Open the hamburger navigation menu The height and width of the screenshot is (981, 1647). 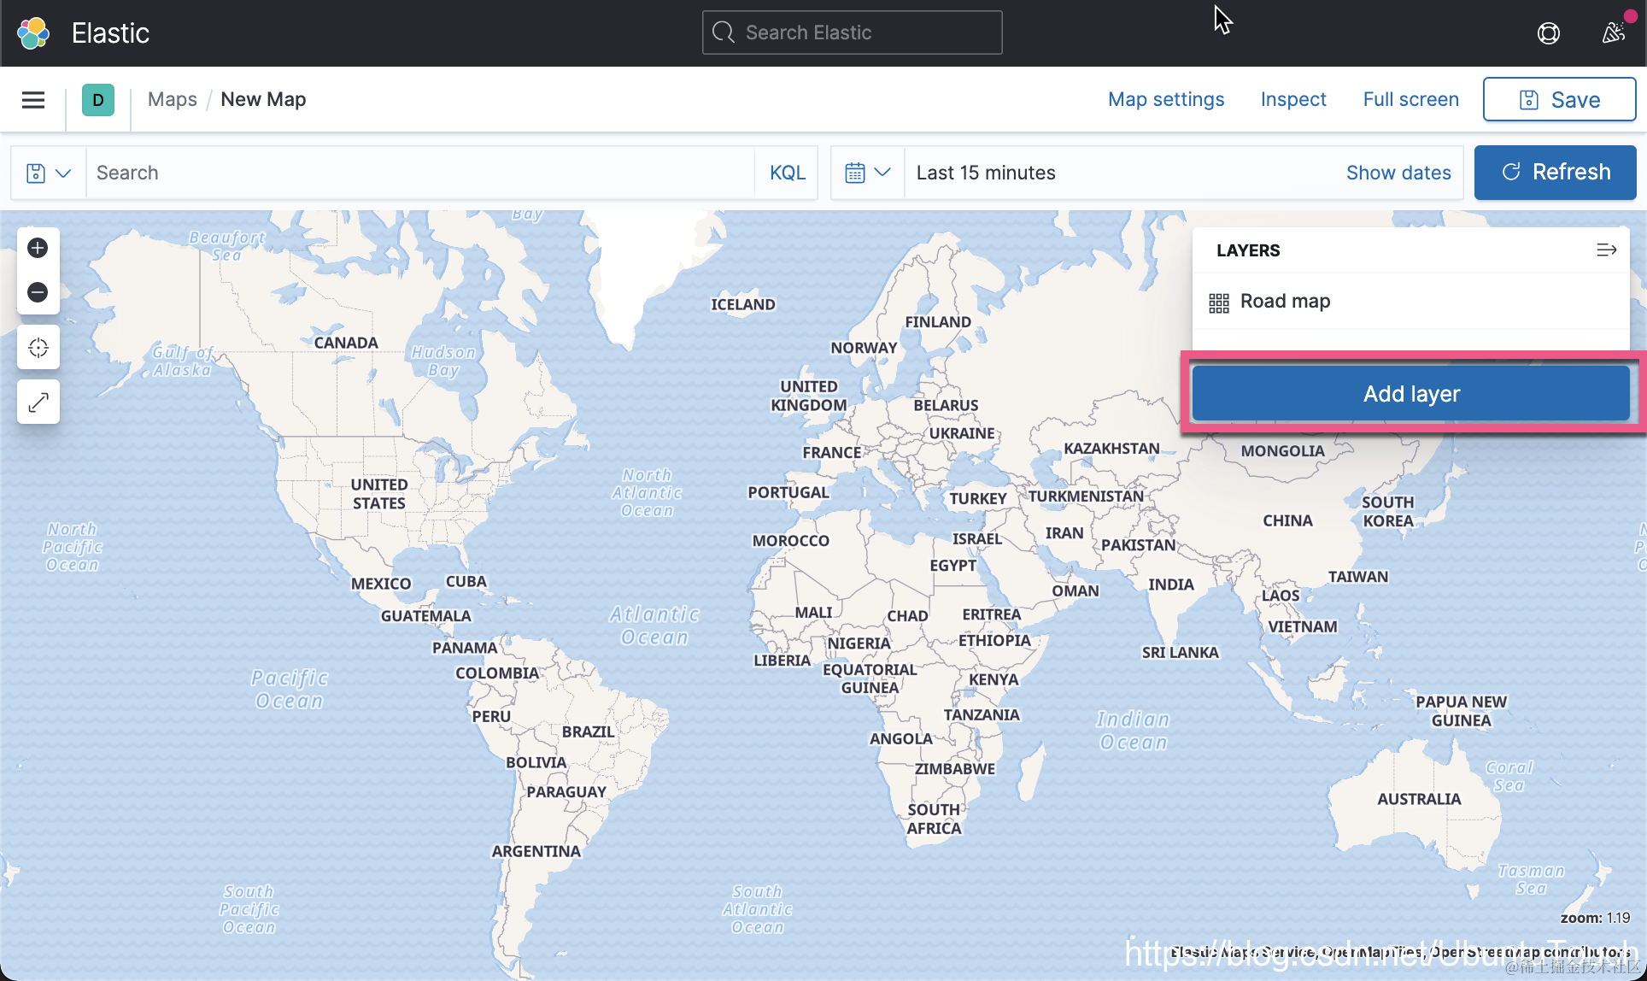pos(33,100)
